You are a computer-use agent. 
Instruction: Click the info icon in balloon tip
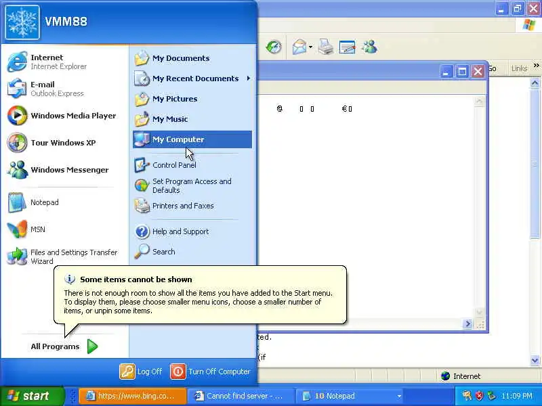tap(70, 279)
